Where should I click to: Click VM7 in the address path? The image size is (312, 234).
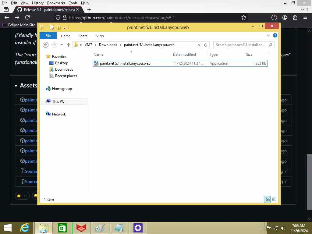coord(88,45)
